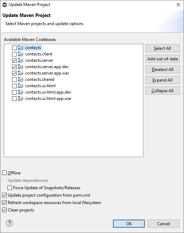184x233 pixels.
Task: Click the Select All button
Action: [162, 48]
